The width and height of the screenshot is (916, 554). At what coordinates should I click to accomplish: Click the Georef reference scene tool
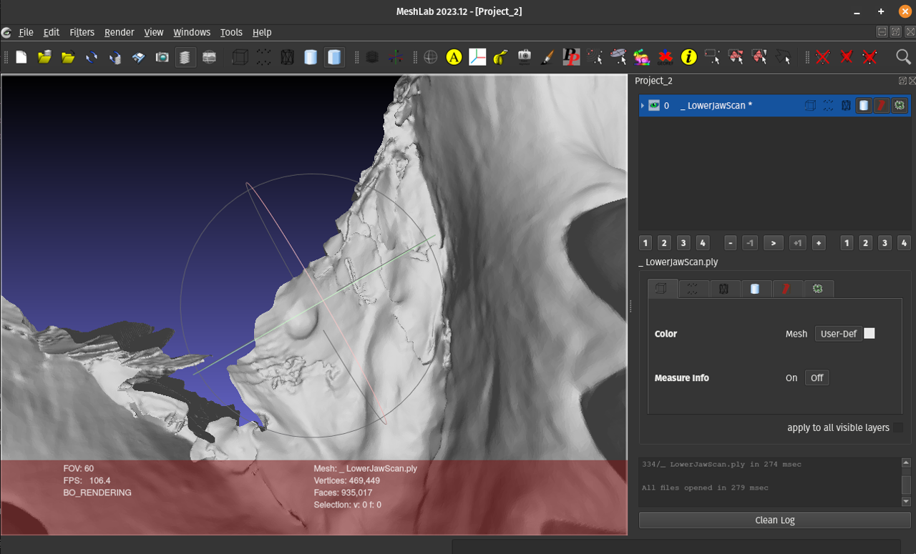tap(666, 57)
